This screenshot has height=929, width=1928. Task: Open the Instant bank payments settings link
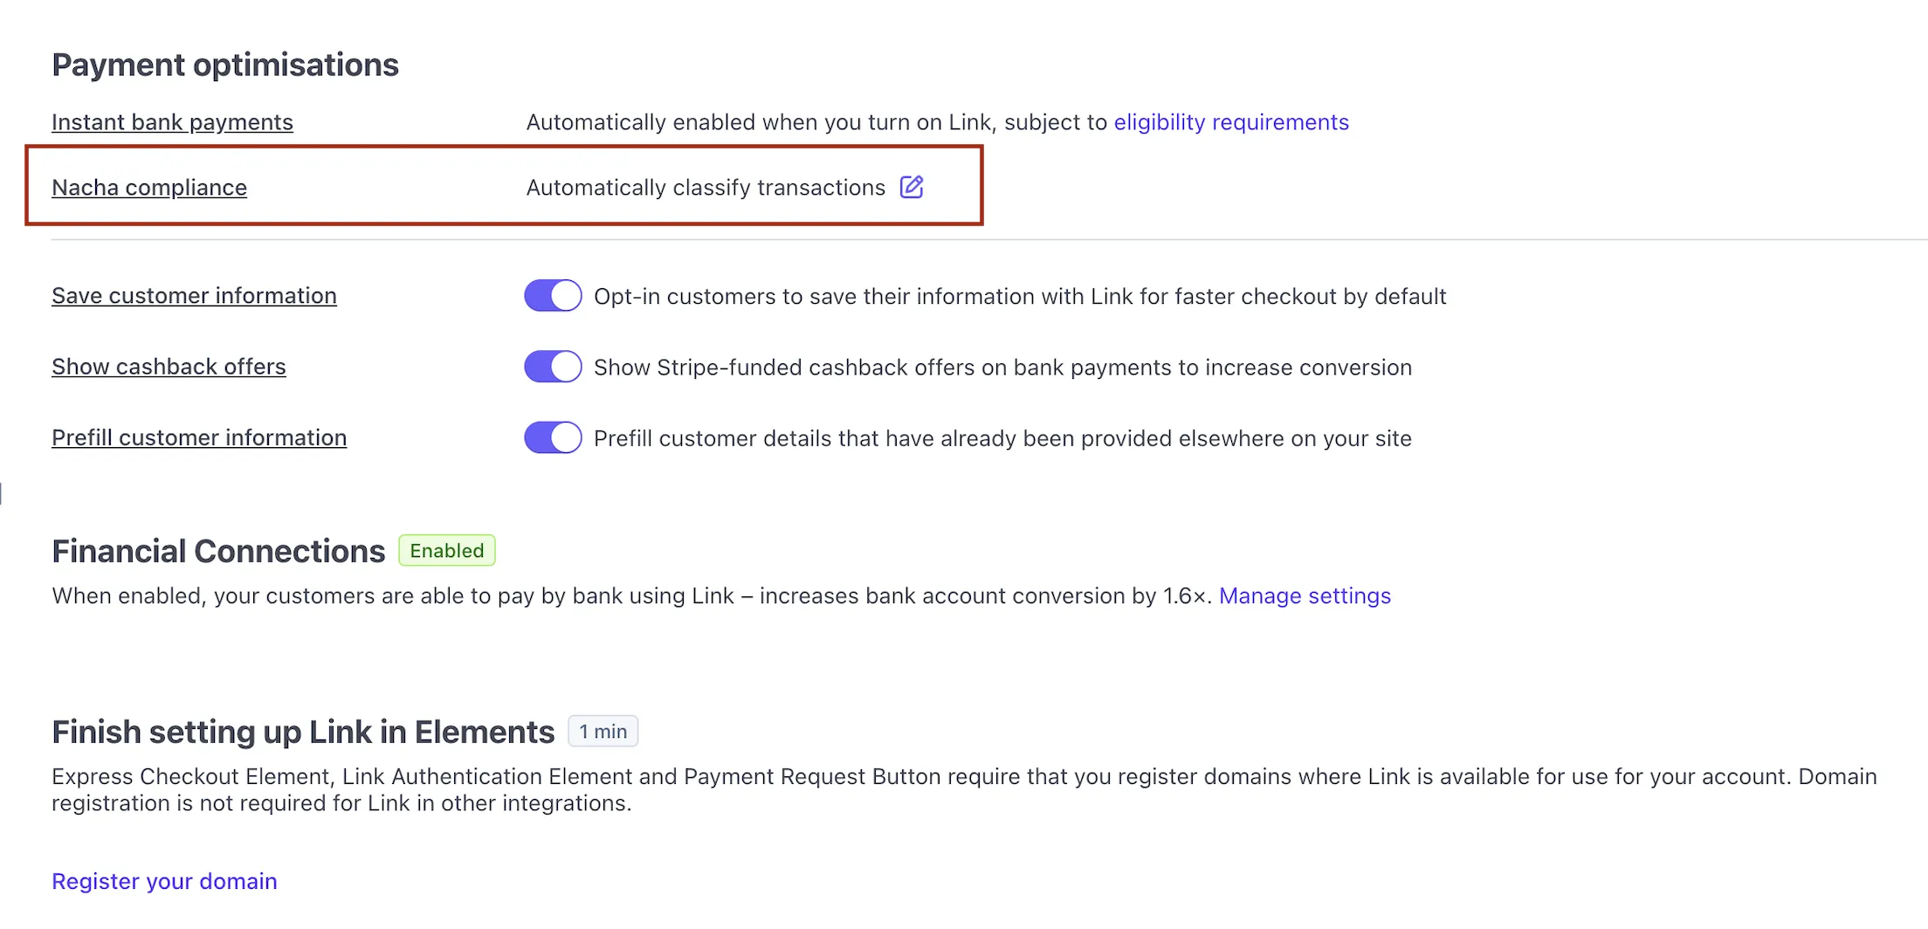[x=172, y=122]
